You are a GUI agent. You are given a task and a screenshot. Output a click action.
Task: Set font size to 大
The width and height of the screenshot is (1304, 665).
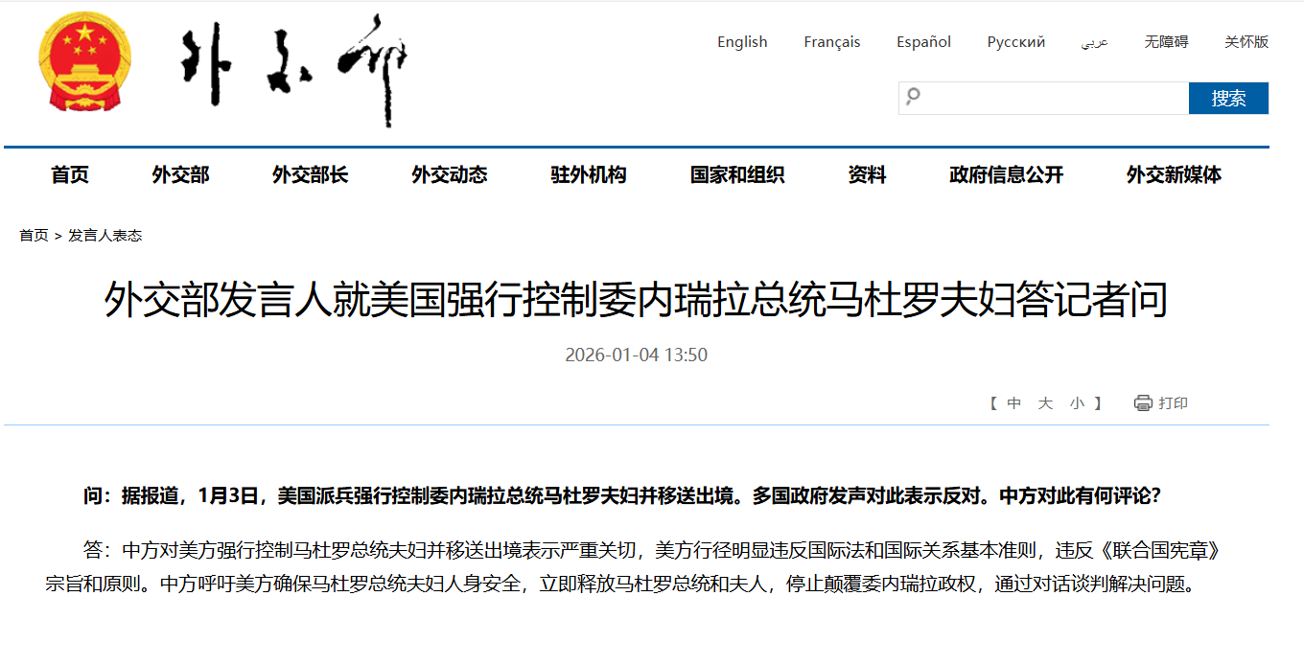pos(1045,403)
